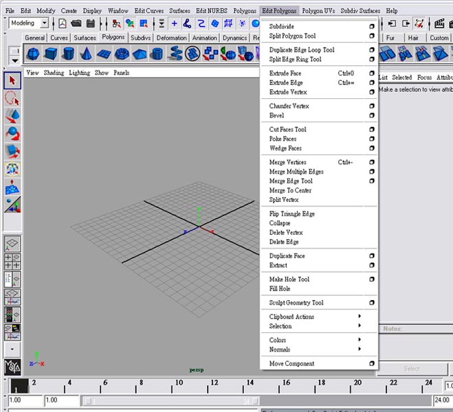Screen dimensions: 453x412
Task: Activate the Soft Modification tool
Action: [12, 187]
